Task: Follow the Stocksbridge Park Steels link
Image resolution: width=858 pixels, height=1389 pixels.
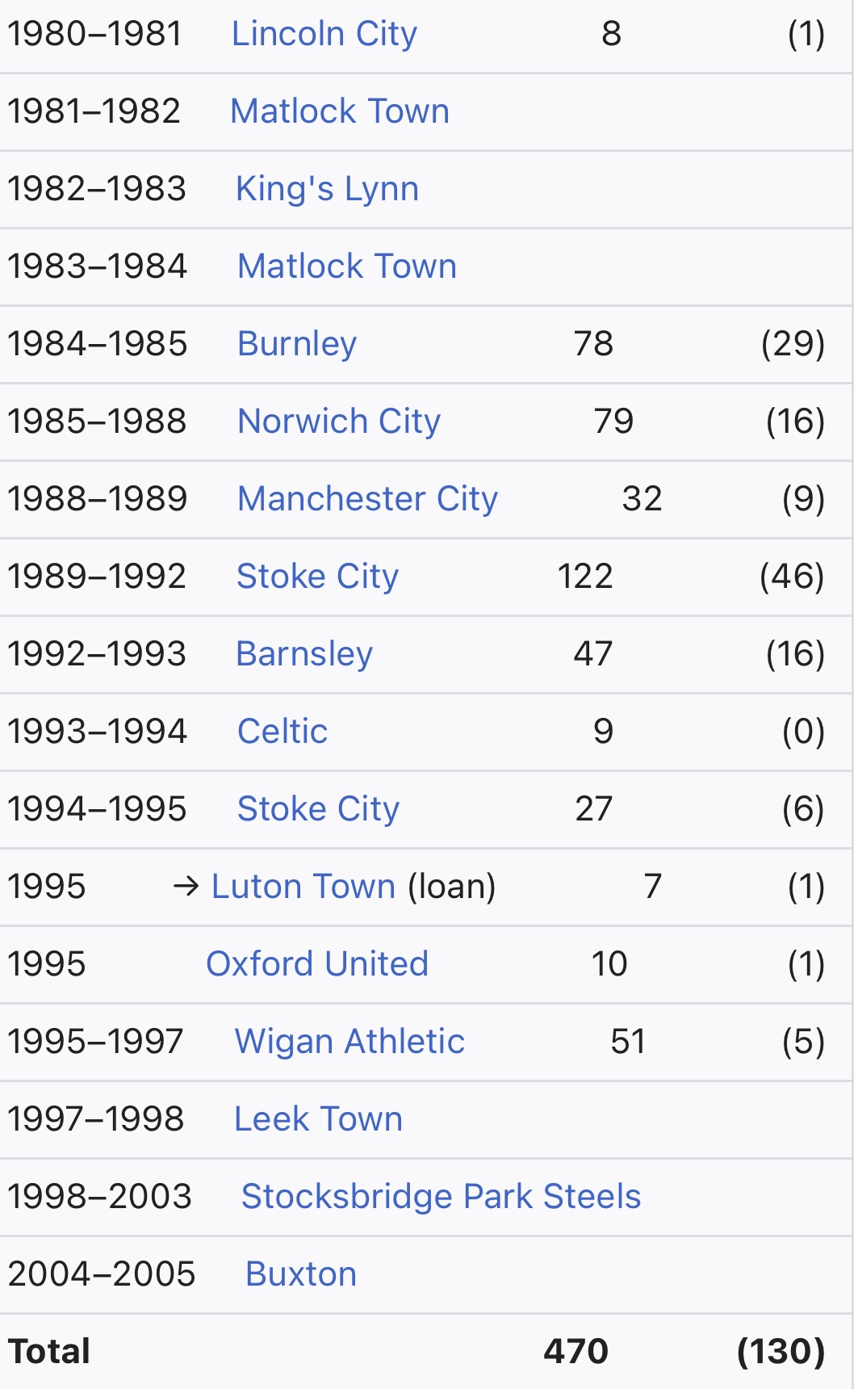Action: click(441, 1197)
